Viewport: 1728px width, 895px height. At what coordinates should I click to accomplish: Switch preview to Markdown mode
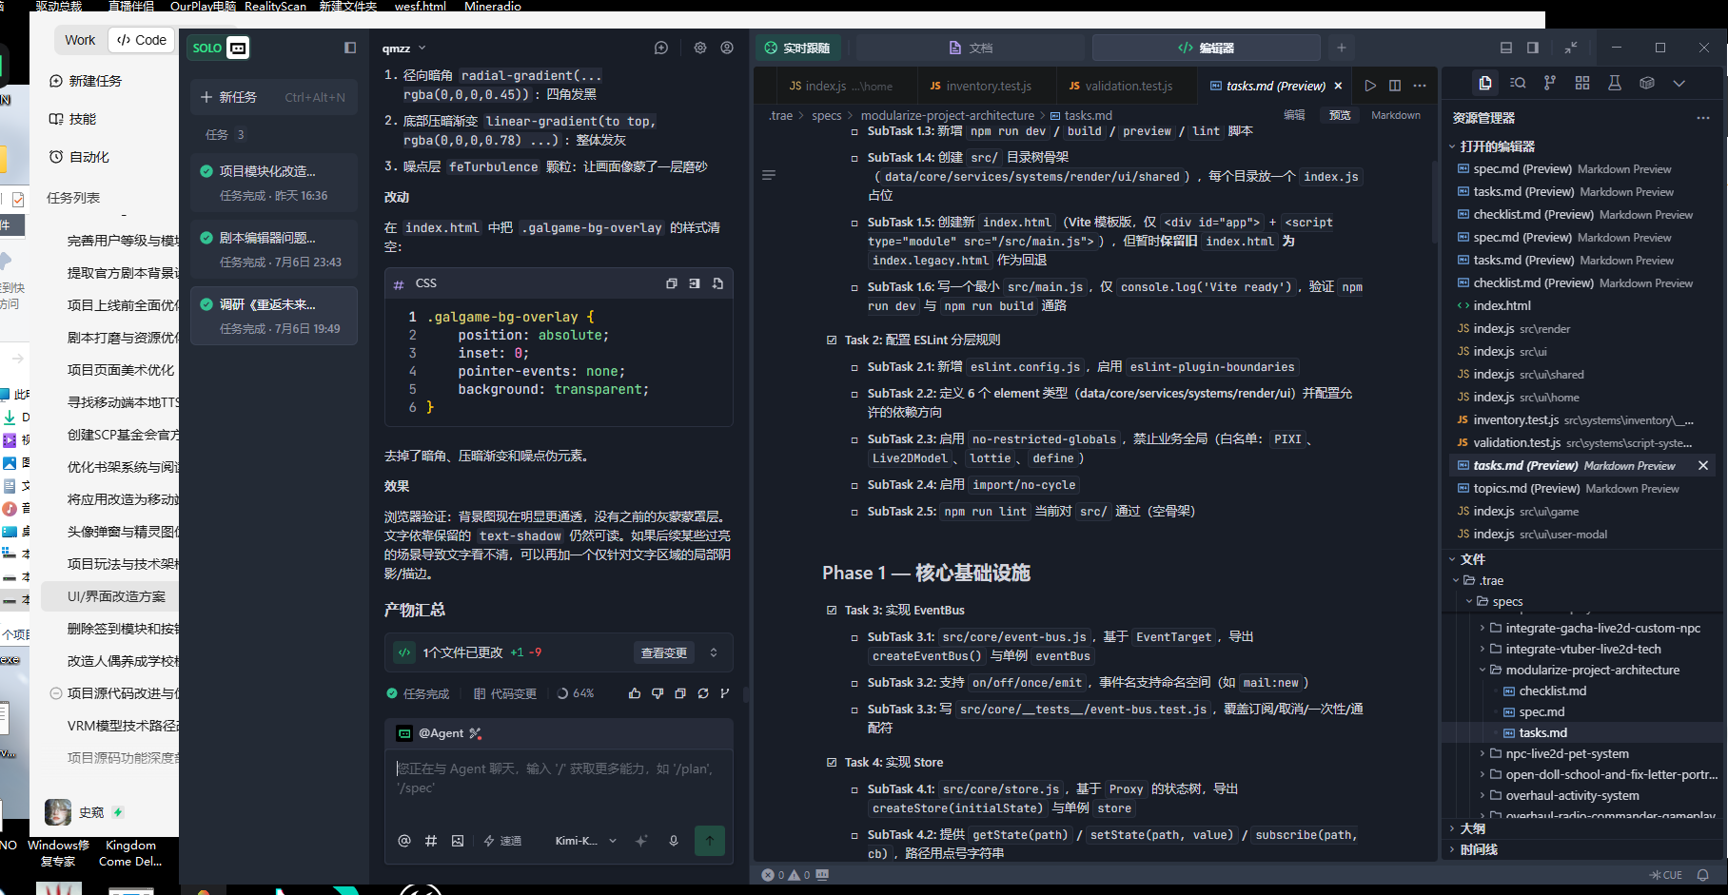(1396, 115)
